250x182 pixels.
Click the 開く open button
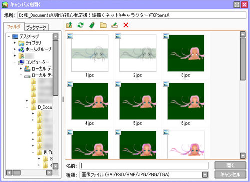tap(230, 165)
